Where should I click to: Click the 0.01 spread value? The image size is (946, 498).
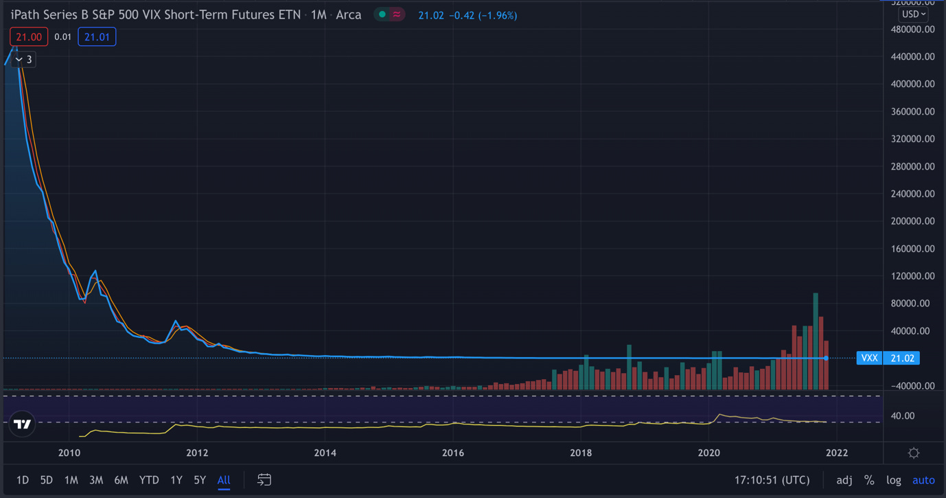[62, 37]
